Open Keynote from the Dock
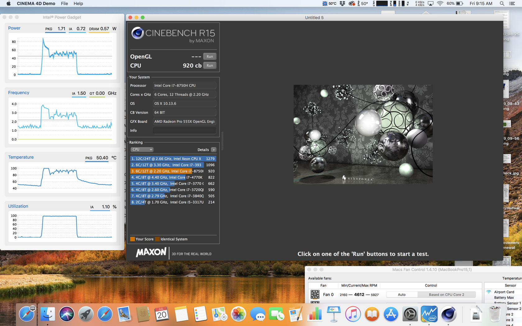 334,314
